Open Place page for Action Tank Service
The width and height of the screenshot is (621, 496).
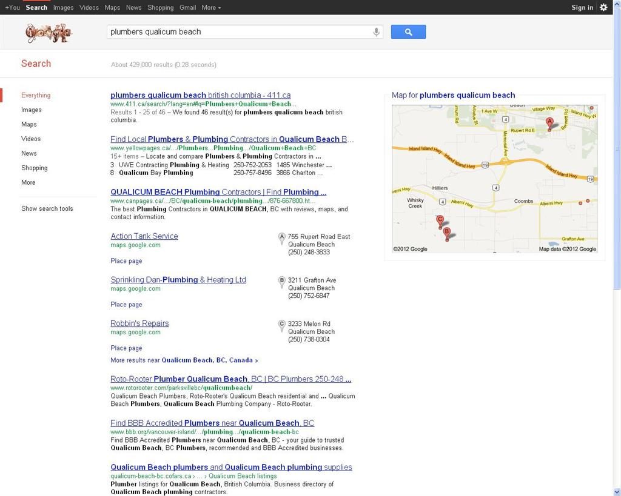tap(126, 261)
